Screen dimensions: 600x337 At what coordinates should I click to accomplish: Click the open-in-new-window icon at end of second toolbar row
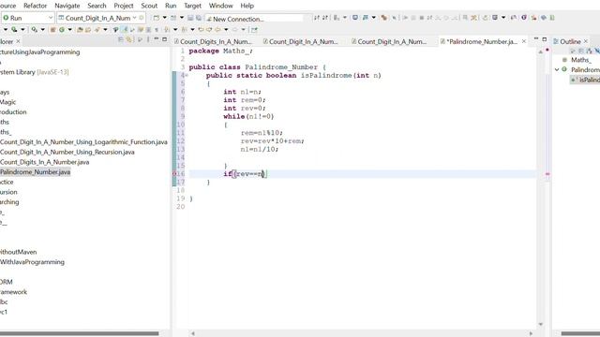254,29
